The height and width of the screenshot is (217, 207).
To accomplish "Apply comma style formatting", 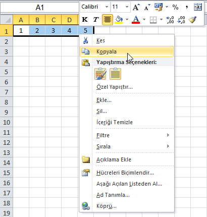I will tap(186, 7).
